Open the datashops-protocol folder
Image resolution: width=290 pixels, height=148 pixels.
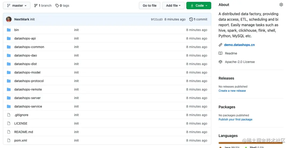(29, 81)
